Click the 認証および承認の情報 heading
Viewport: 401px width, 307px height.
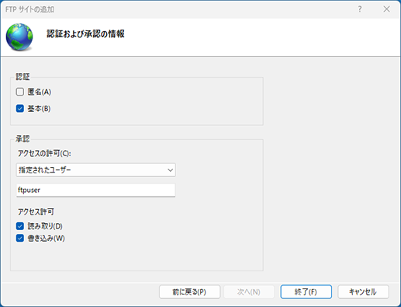[x=85, y=34]
